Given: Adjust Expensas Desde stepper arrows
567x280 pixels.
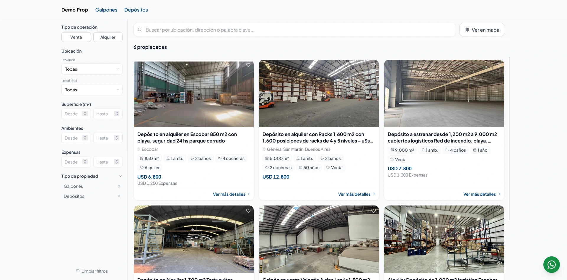Looking at the screenshot, I should (85, 162).
